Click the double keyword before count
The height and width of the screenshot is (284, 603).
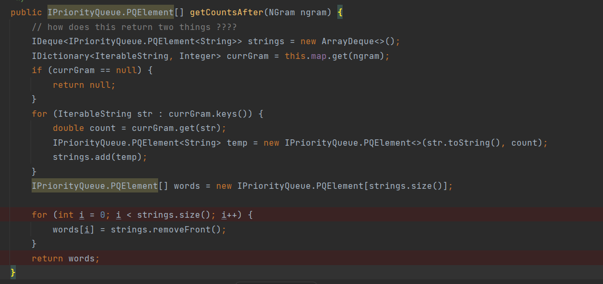(x=69, y=128)
